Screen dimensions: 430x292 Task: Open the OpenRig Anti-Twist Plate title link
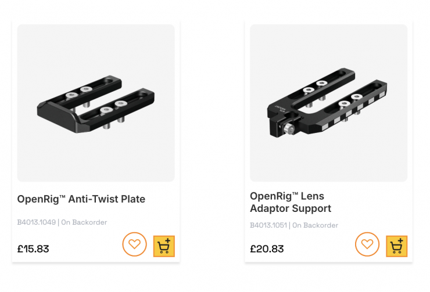click(81, 199)
